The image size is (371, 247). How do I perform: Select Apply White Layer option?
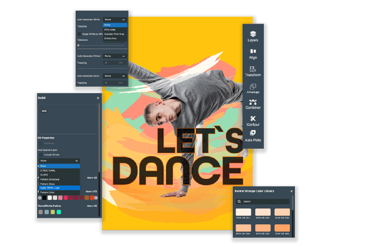tap(50, 188)
